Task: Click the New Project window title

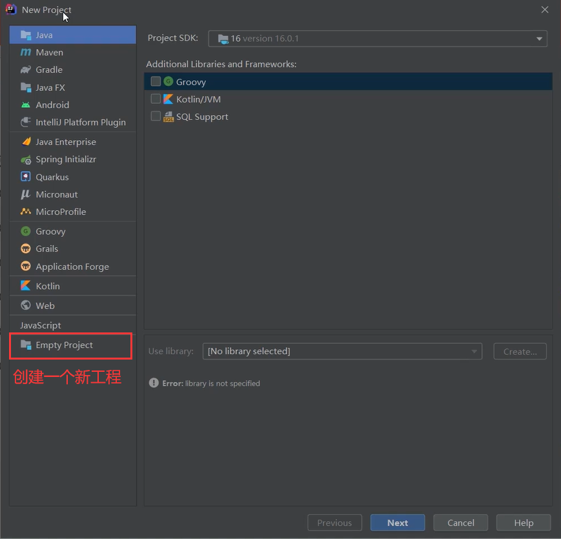Action: (x=46, y=10)
